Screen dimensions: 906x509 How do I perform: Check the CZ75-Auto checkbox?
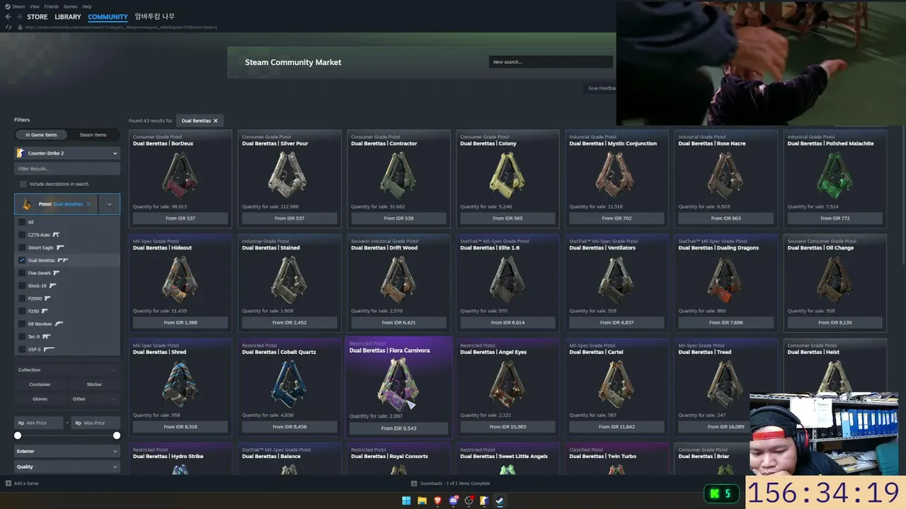[x=22, y=235]
